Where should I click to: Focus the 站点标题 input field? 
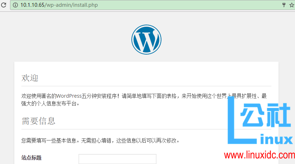pyautogui.click(x=117, y=159)
